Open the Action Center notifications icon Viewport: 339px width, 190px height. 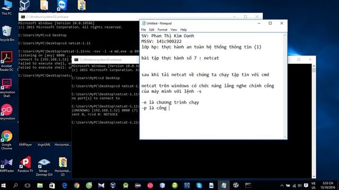306,185
